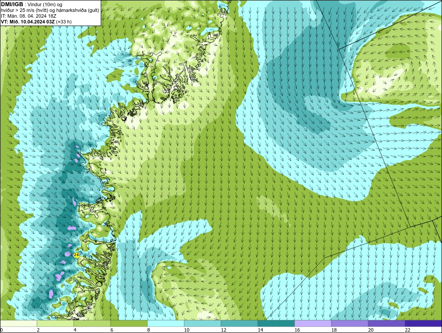The image size is (442, 333).
Task: Click the 4–6 m/s medium green legend swatch
Action: pyautogui.click(x=92, y=323)
